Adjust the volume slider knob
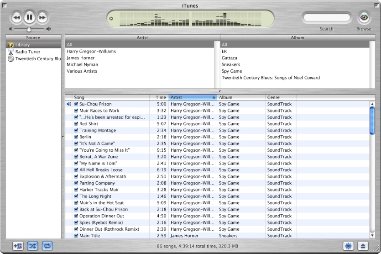This screenshot has height=254, width=381. tap(29, 29)
